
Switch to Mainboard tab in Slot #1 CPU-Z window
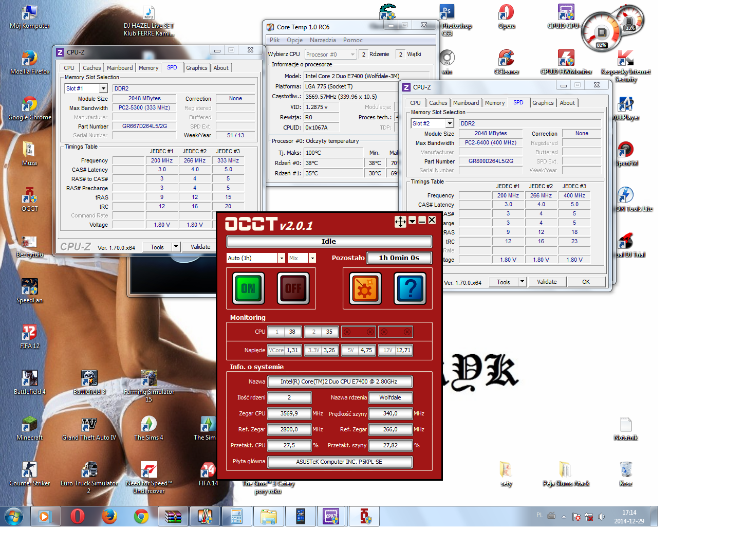click(x=120, y=68)
